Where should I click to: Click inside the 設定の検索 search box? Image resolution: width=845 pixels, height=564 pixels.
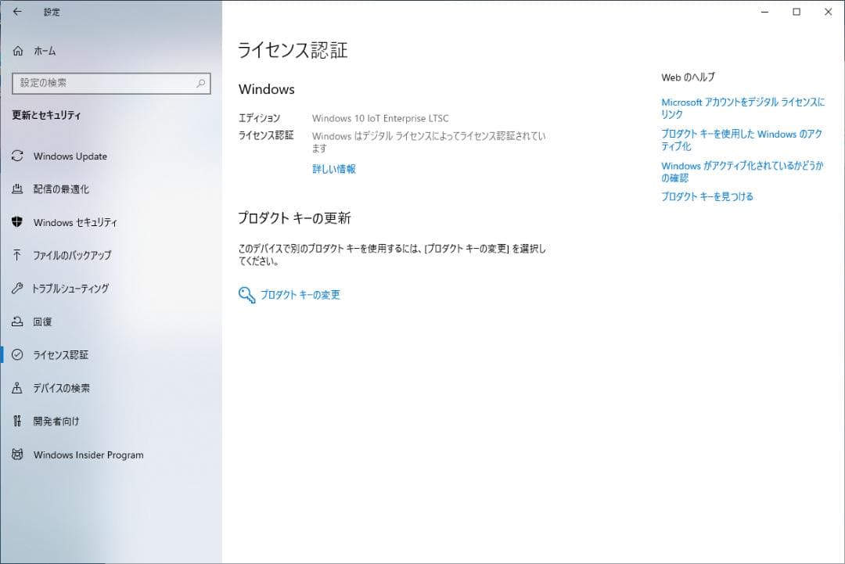(102, 83)
